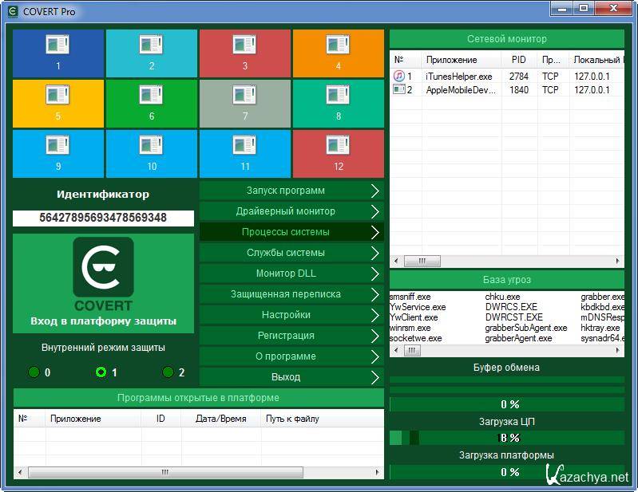Expand arrow next to Драйверный монитор
The width and height of the screenshot is (638, 492).
374,211
